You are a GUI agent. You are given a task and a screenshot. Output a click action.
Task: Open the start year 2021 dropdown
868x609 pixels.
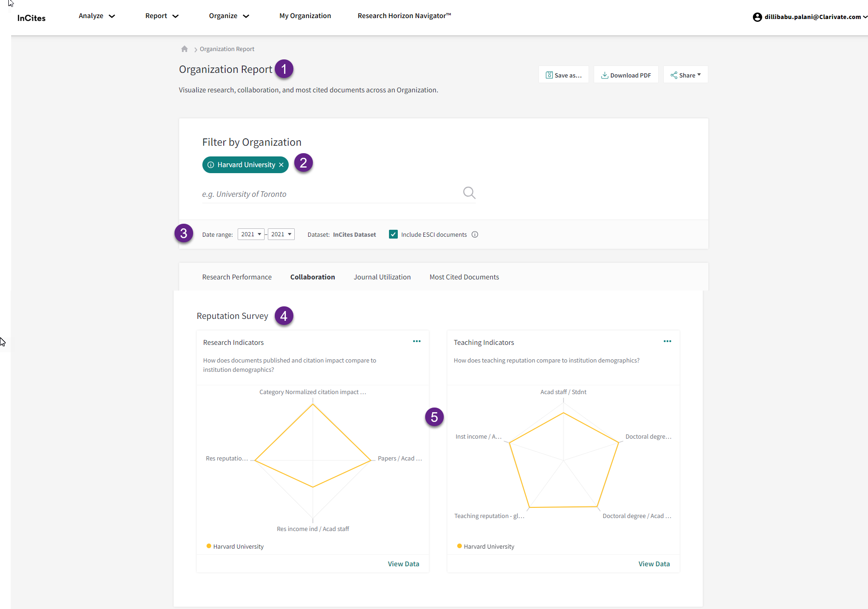(251, 234)
